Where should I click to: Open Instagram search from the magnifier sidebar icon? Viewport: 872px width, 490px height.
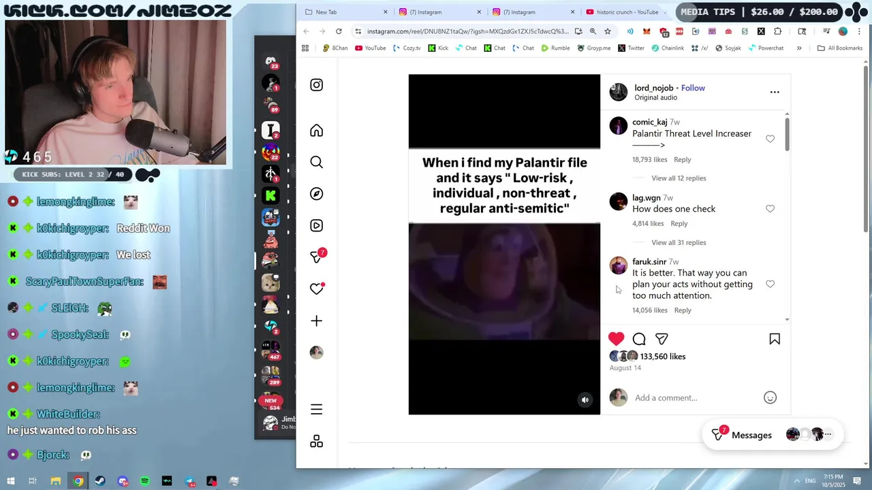316,162
